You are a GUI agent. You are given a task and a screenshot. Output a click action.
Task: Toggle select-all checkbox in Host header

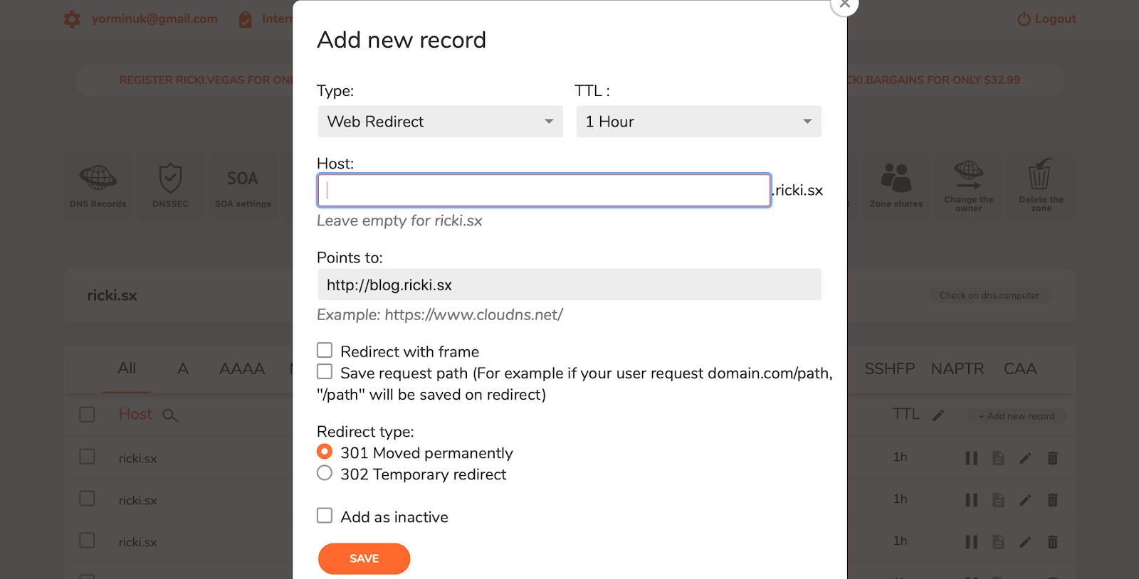tap(87, 415)
